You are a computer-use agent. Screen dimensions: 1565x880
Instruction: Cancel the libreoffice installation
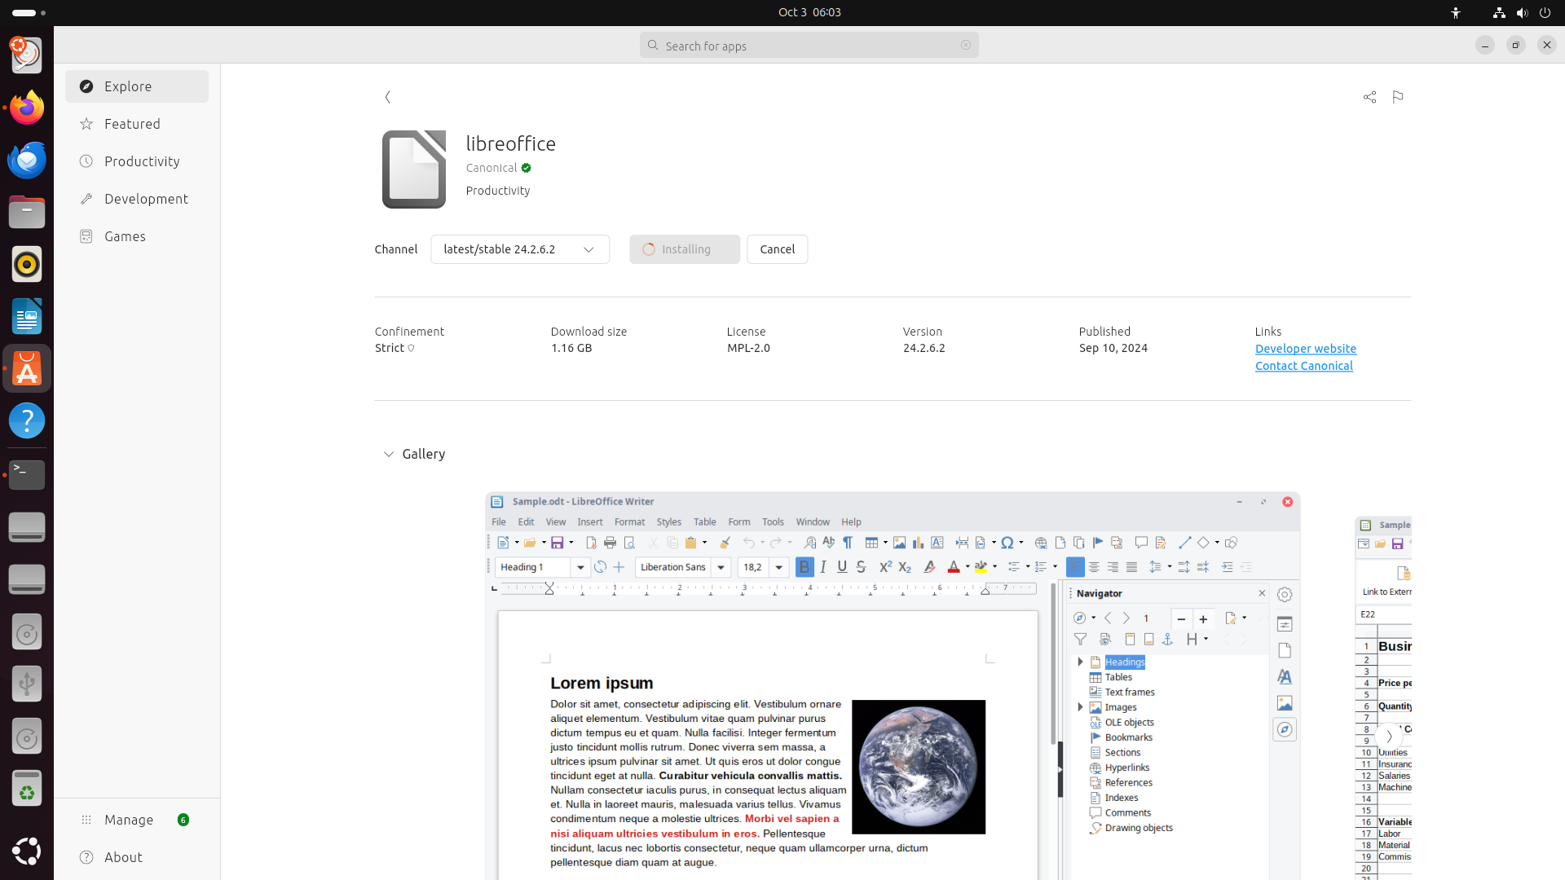(x=777, y=249)
